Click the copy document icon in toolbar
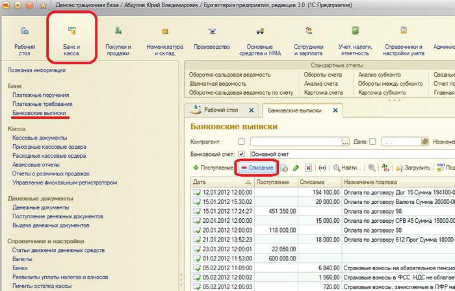 [284, 168]
